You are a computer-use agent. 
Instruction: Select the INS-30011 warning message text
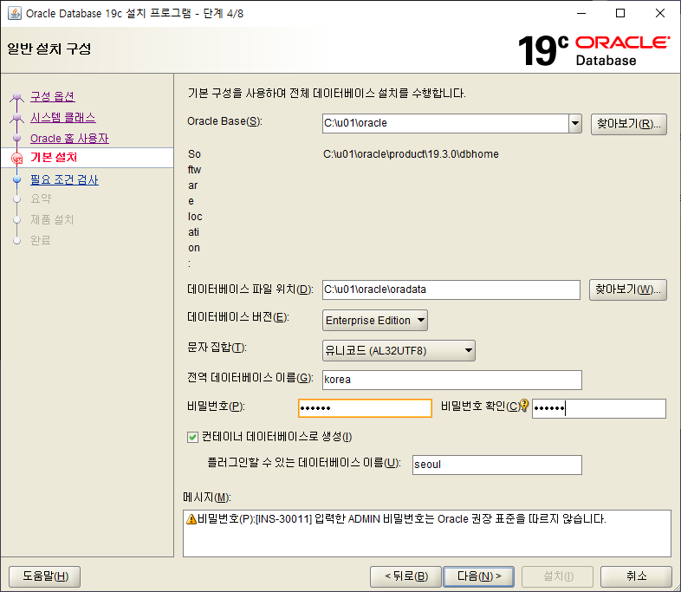tap(402, 518)
